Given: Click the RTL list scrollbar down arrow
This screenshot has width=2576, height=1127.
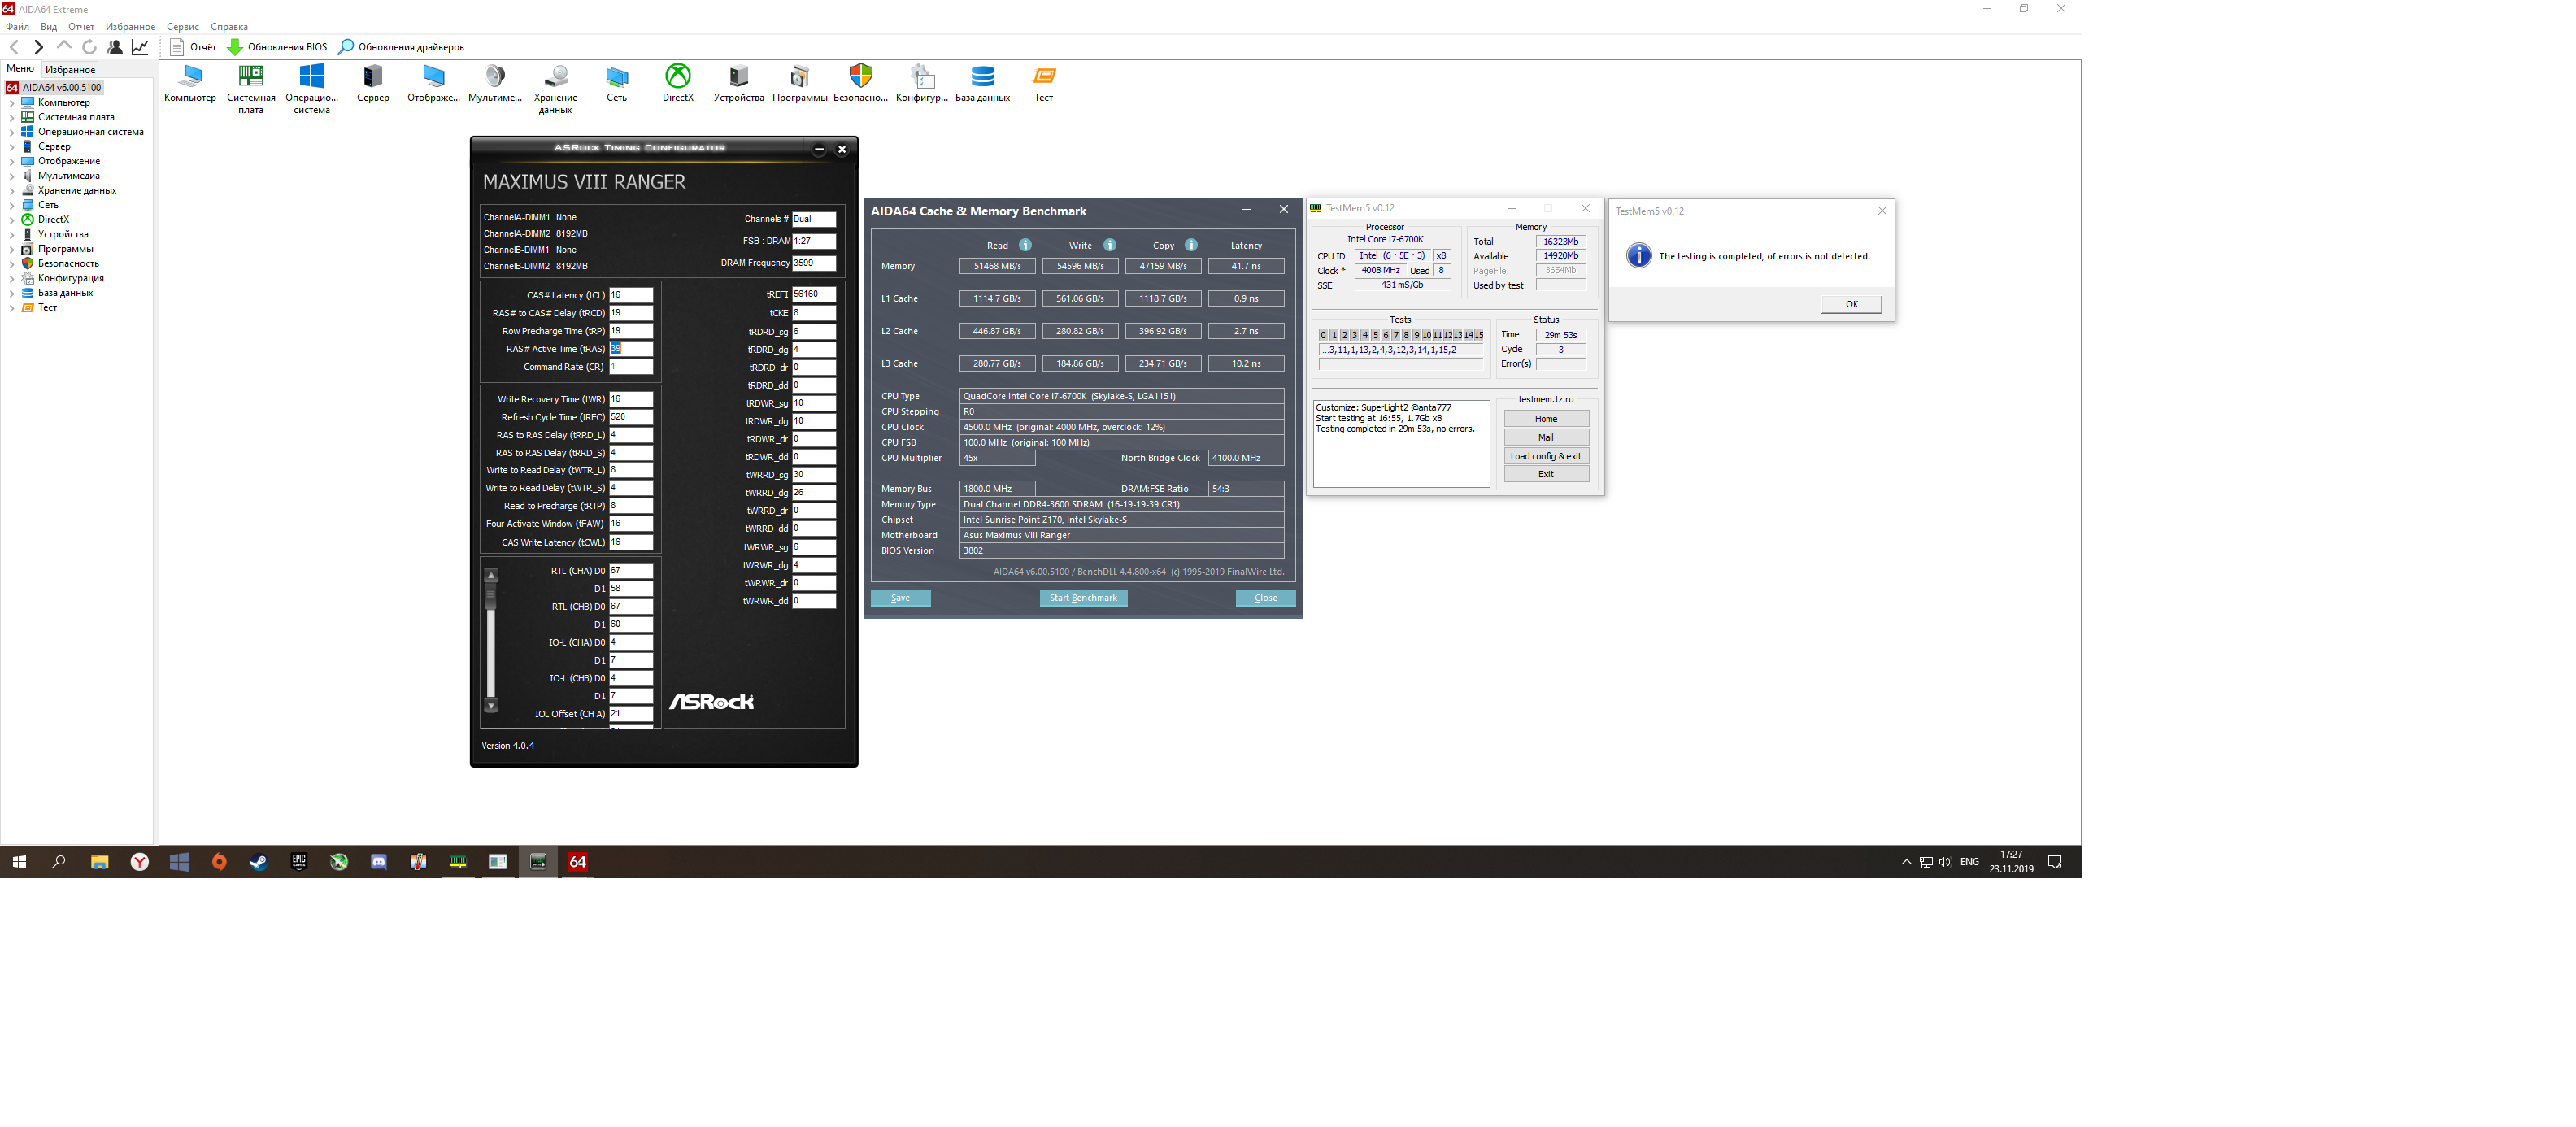Looking at the screenshot, I should pyautogui.click(x=491, y=706).
